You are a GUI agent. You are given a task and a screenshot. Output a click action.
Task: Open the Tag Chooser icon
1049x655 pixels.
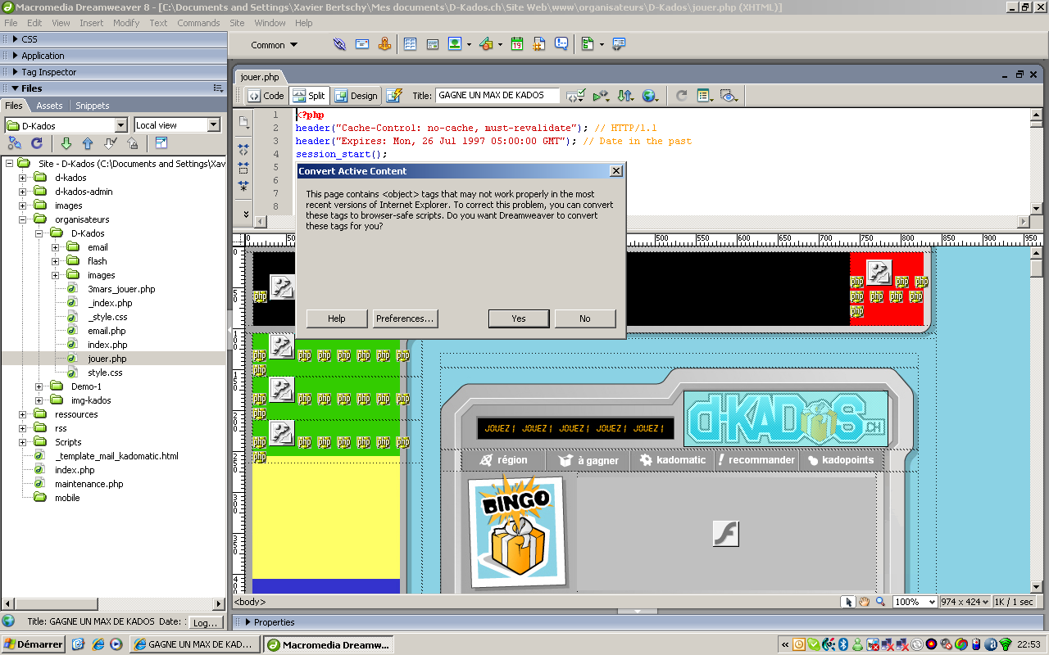(x=619, y=44)
